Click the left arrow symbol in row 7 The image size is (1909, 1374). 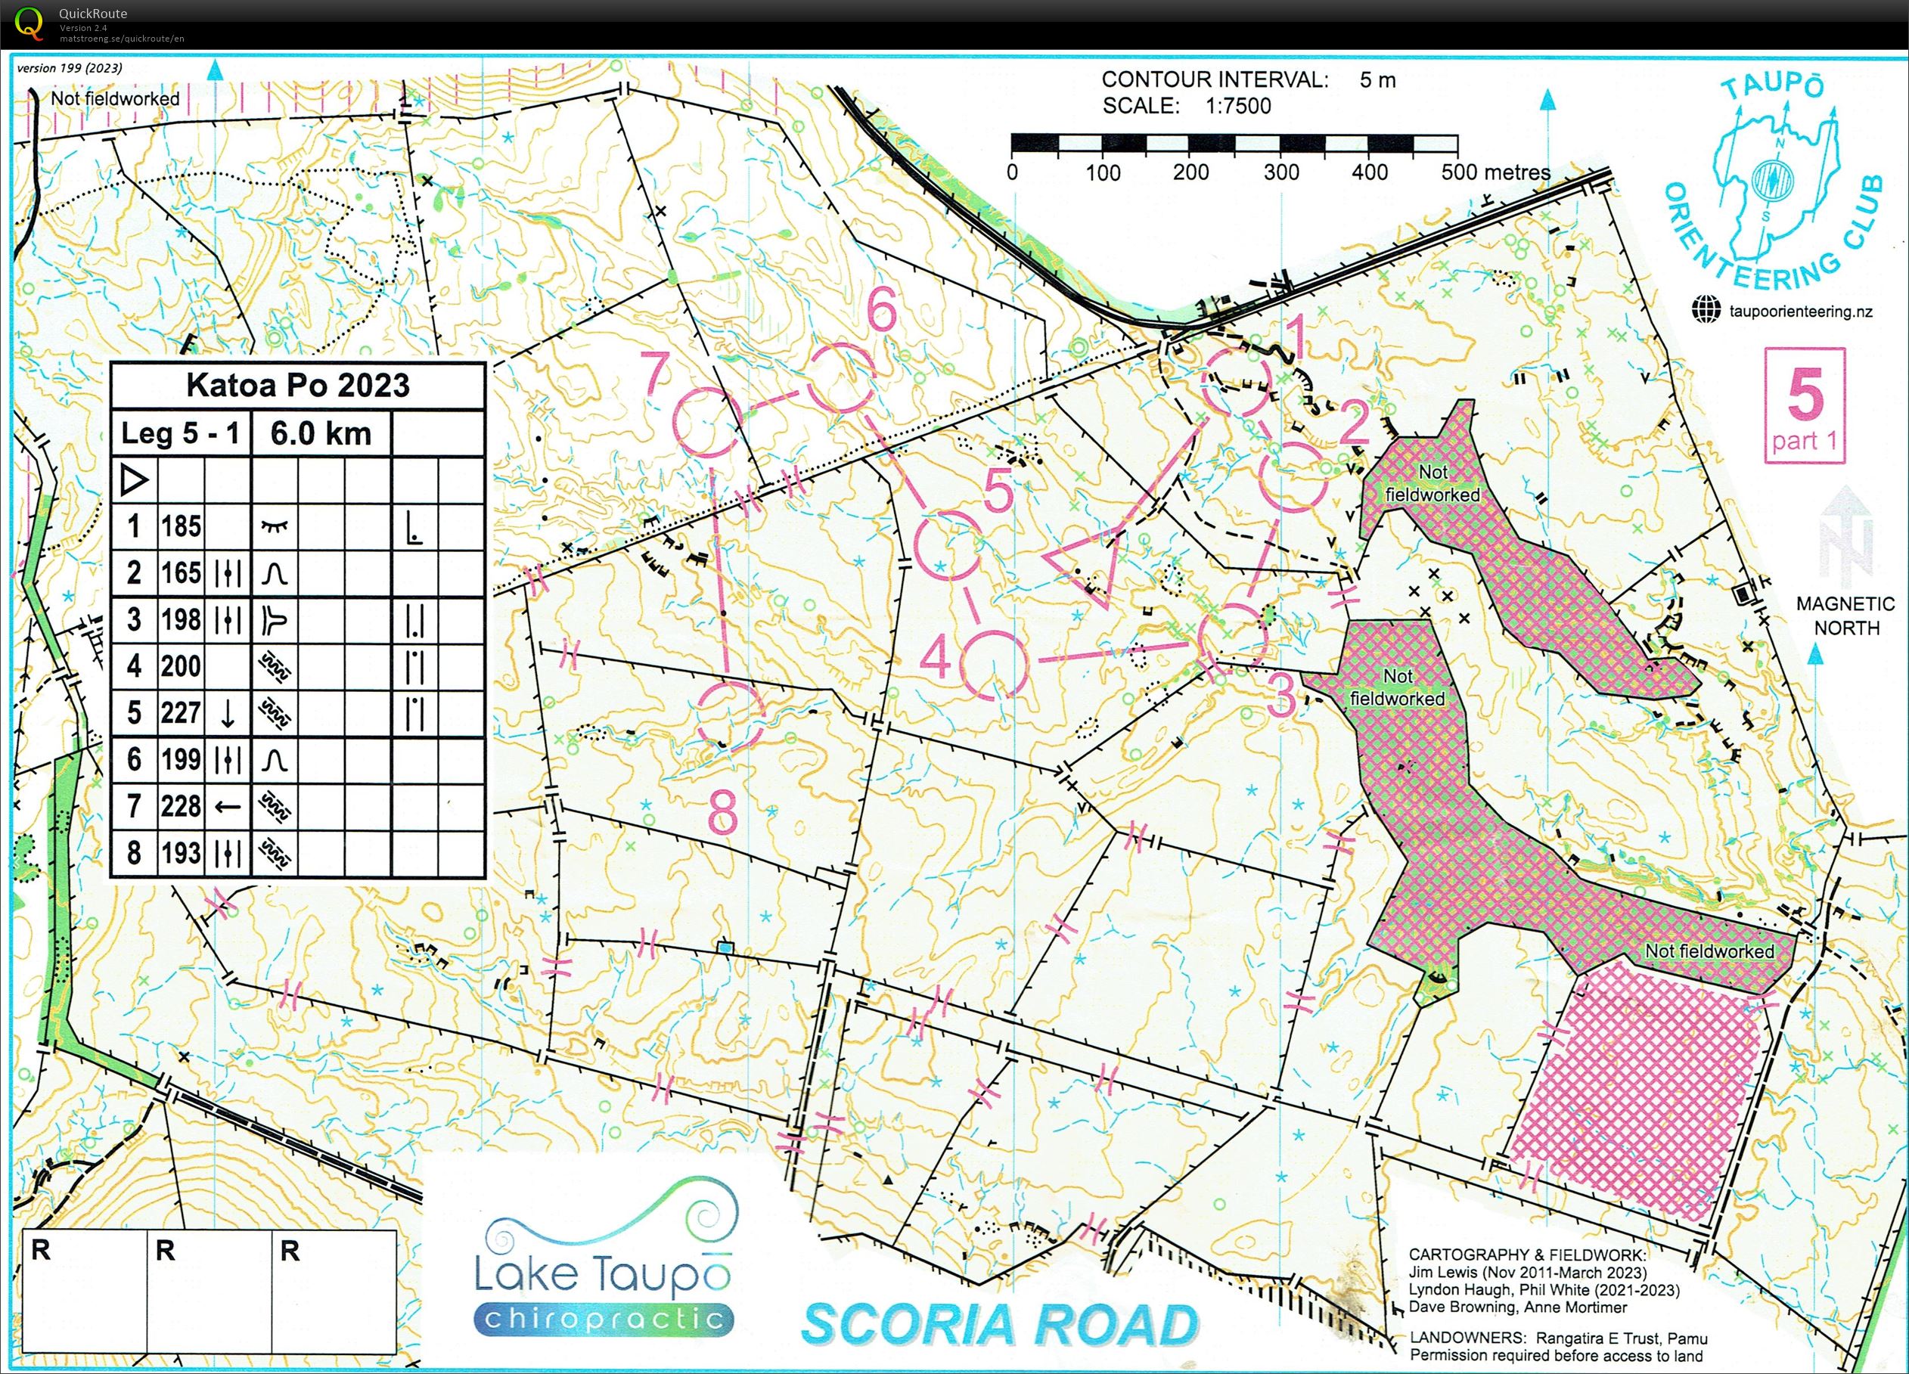228,807
